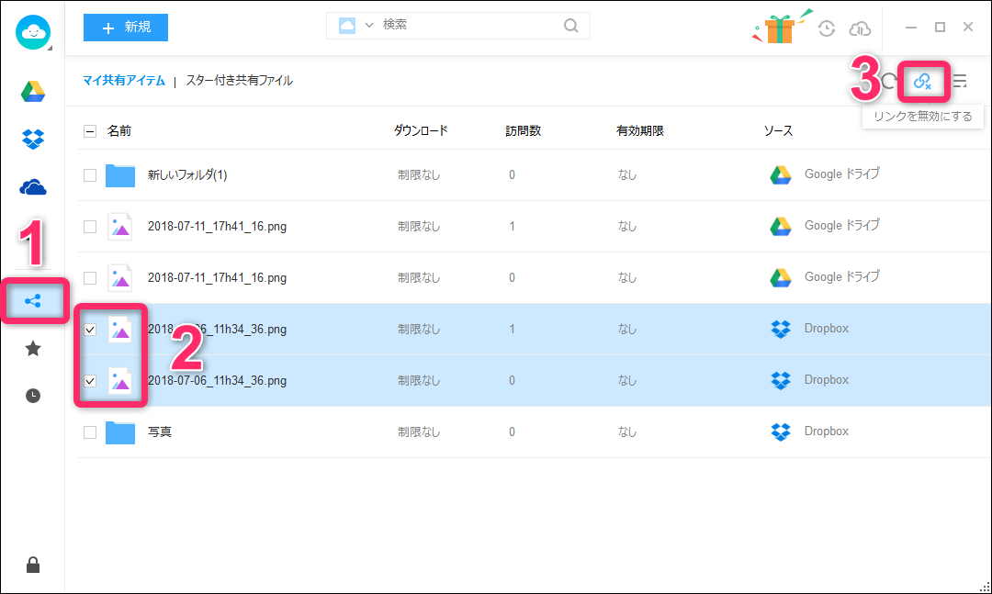The image size is (992, 594).
Task: Uncheck the first 2018-07-06_11h34_36.png checkbox
Action: [x=89, y=329]
